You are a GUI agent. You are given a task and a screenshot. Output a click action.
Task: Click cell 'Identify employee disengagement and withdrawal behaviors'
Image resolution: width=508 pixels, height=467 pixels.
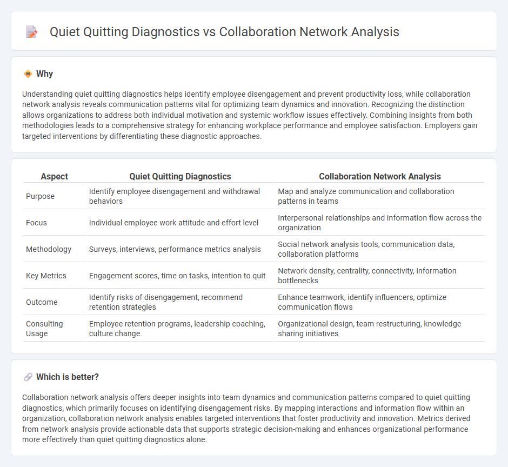click(180, 196)
